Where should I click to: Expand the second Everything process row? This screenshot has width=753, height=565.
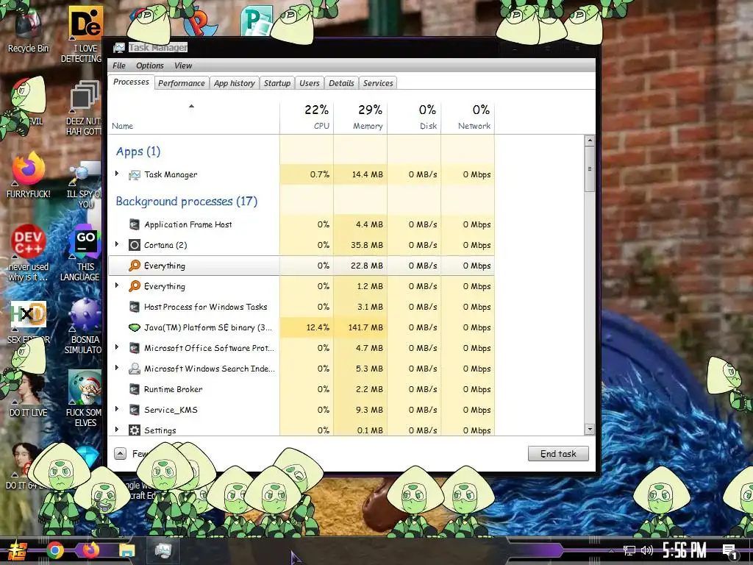coord(117,285)
